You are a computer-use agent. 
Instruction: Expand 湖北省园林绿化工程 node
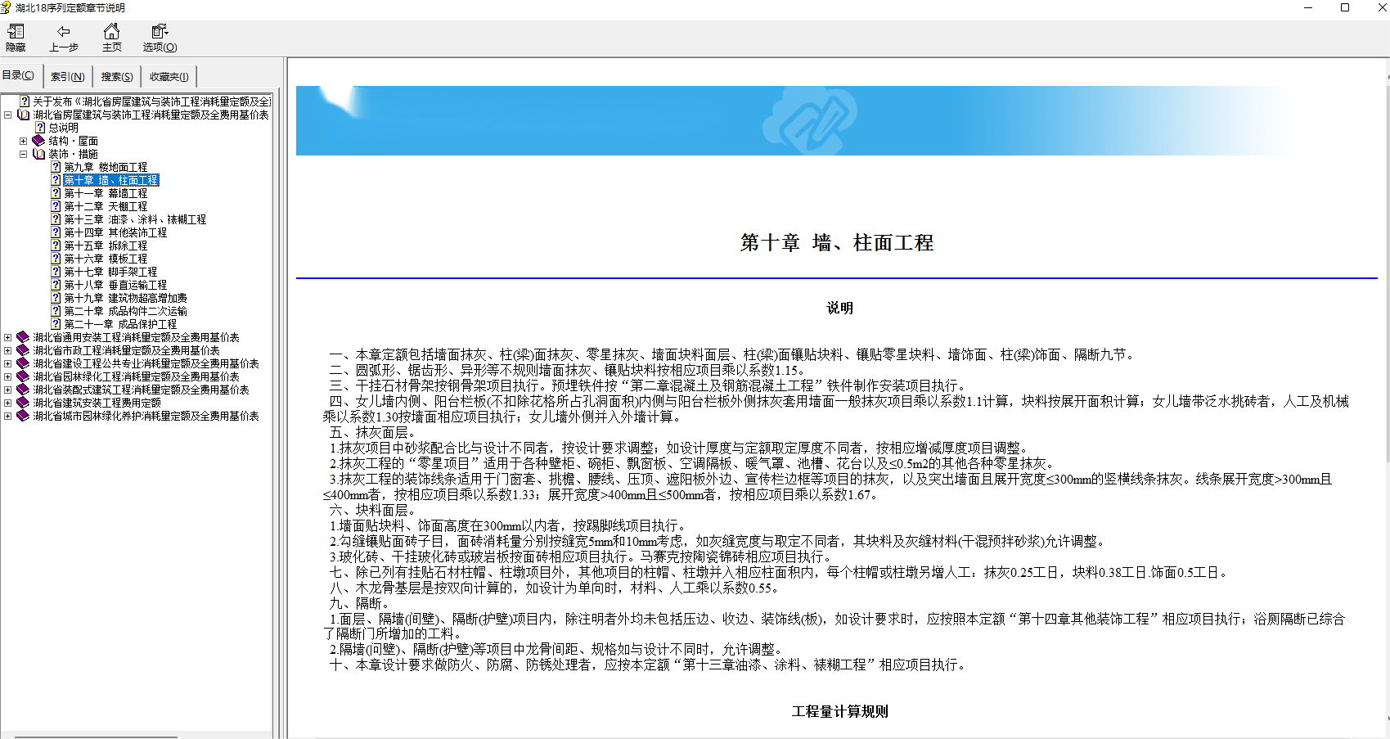(x=8, y=376)
